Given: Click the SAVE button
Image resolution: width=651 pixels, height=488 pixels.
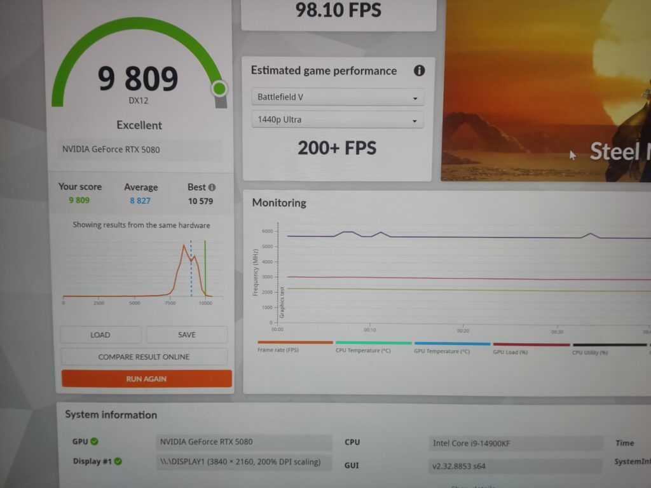Looking at the screenshot, I should pyautogui.click(x=187, y=334).
